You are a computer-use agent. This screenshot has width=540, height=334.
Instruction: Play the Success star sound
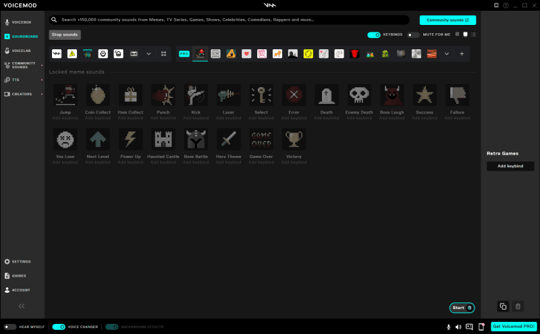pos(425,95)
